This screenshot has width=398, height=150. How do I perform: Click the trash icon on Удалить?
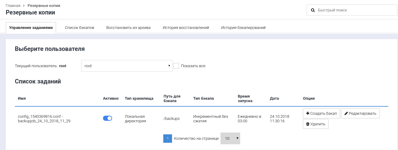(308, 124)
